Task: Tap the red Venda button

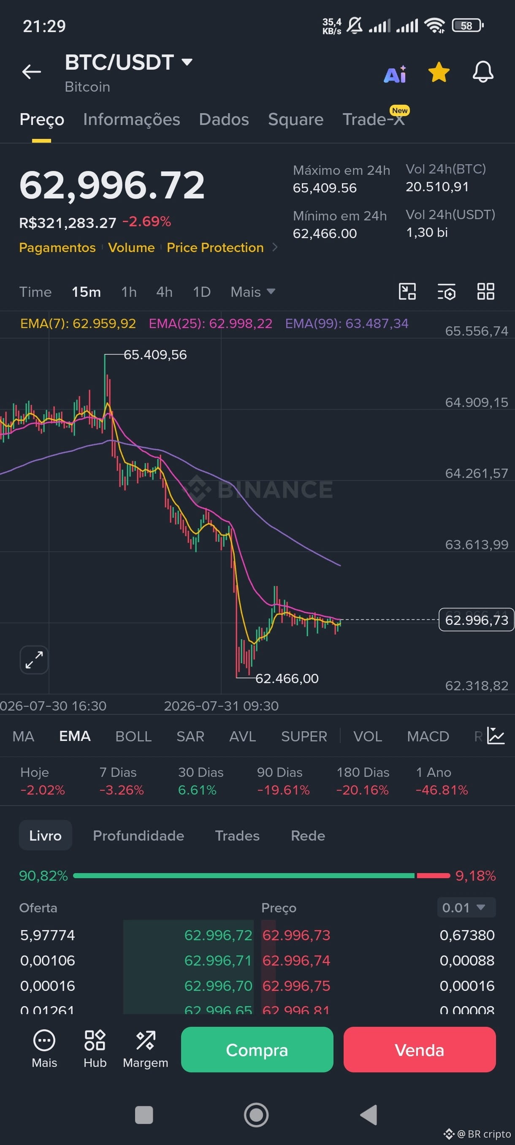Action: point(420,1050)
